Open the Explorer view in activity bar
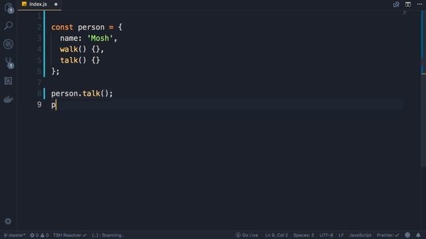426x239 pixels. (x=9, y=7)
